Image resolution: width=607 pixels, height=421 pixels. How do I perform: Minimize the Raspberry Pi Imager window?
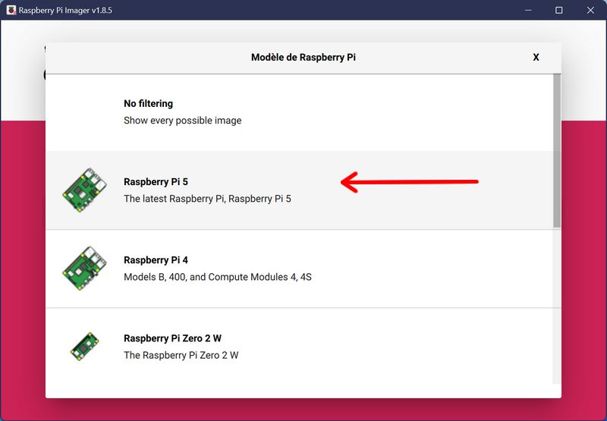[528, 10]
